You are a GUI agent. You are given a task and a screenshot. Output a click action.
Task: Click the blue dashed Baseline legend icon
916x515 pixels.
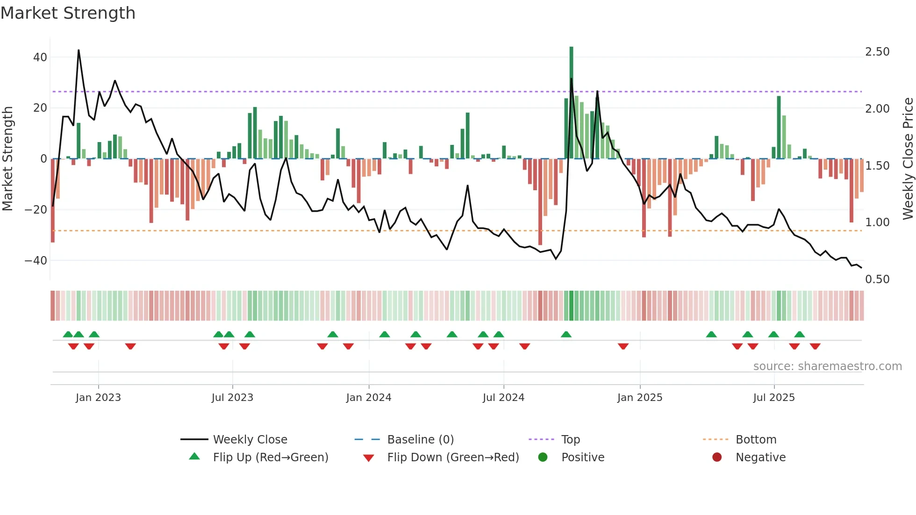point(367,439)
